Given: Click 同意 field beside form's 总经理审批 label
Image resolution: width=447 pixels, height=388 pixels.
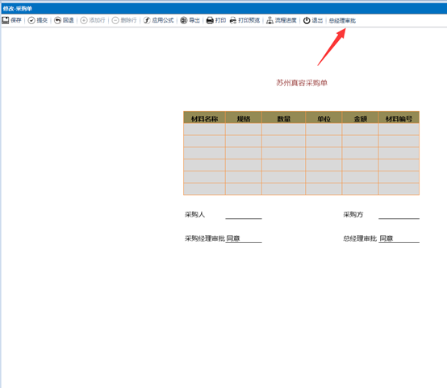Looking at the screenshot, I should coord(399,238).
